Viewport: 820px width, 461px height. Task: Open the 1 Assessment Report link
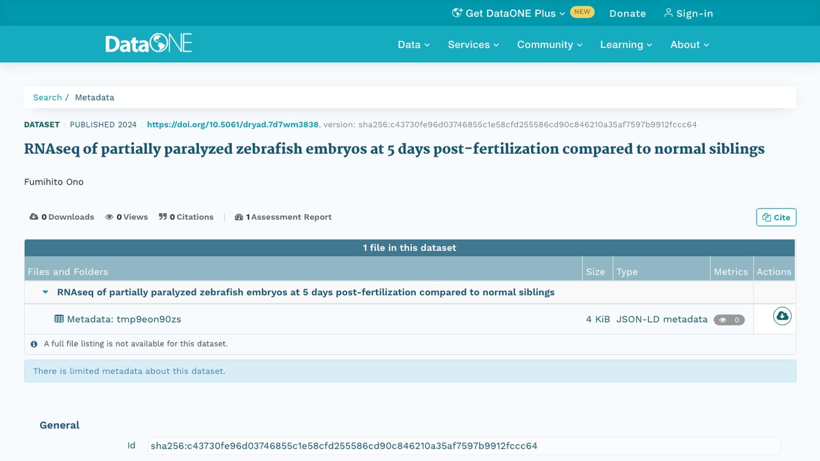click(x=283, y=217)
